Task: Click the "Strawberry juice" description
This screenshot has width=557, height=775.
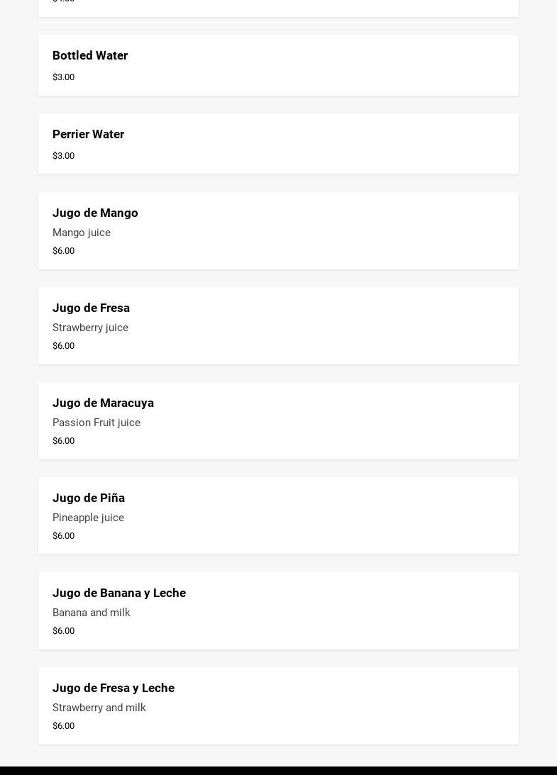Action: click(90, 328)
